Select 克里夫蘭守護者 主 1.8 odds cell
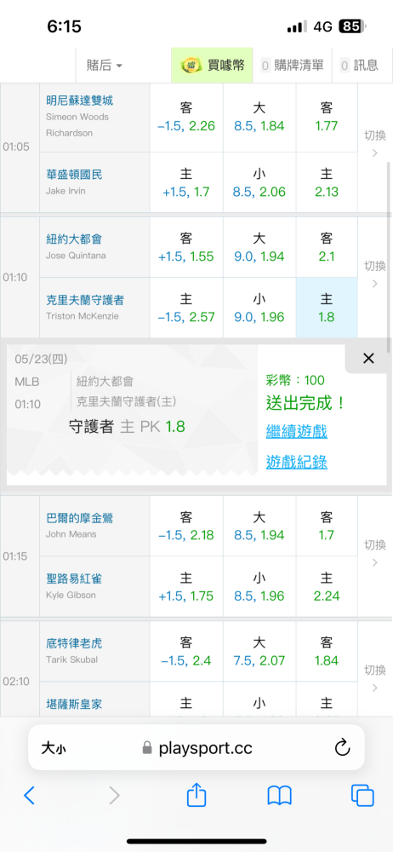Screen dimensions: 393x852 tap(327, 308)
